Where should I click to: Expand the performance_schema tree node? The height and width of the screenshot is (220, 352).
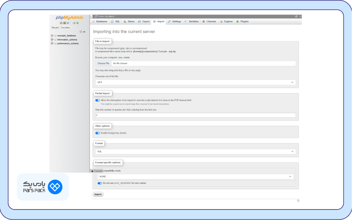(x=52, y=43)
